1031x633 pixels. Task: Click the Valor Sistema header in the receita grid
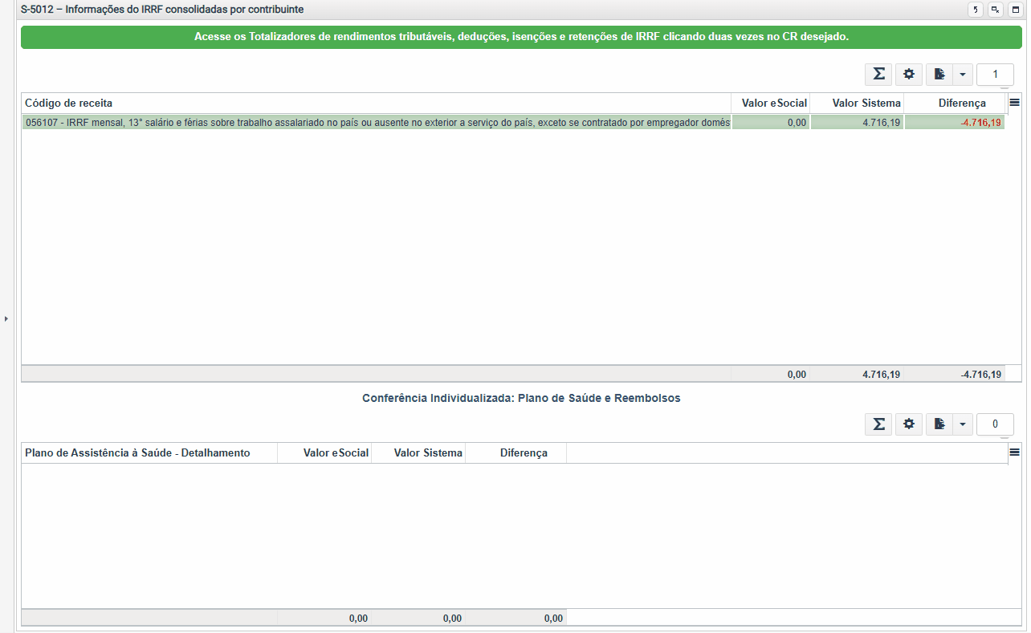857,103
